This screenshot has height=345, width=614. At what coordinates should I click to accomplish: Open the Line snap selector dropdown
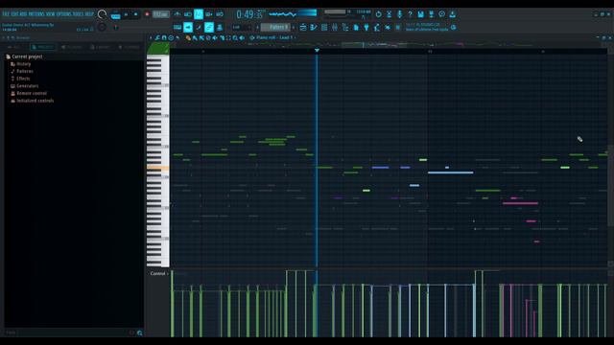241,27
